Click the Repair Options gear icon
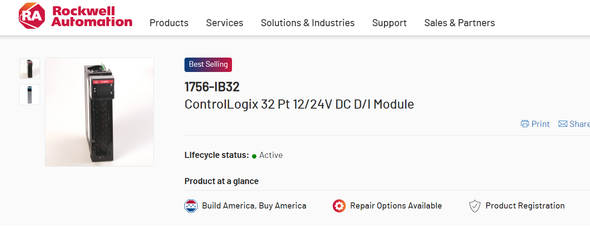The height and width of the screenshot is (236, 590). pos(339,206)
